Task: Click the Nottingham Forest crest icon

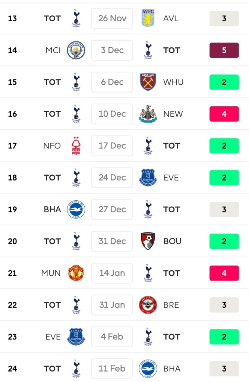Action: (x=76, y=146)
